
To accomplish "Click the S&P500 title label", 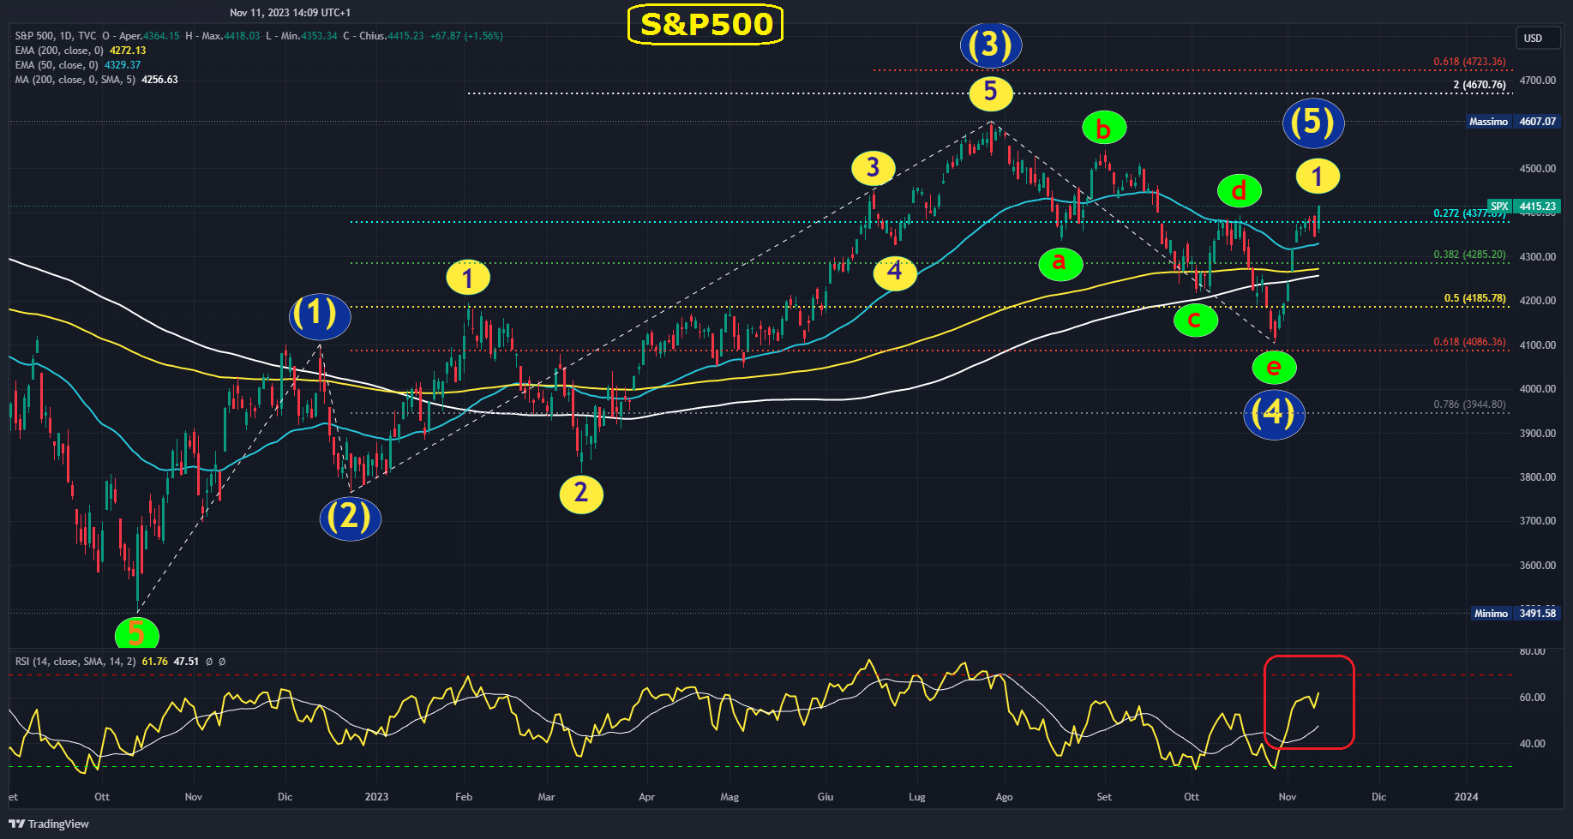I will [705, 24].
